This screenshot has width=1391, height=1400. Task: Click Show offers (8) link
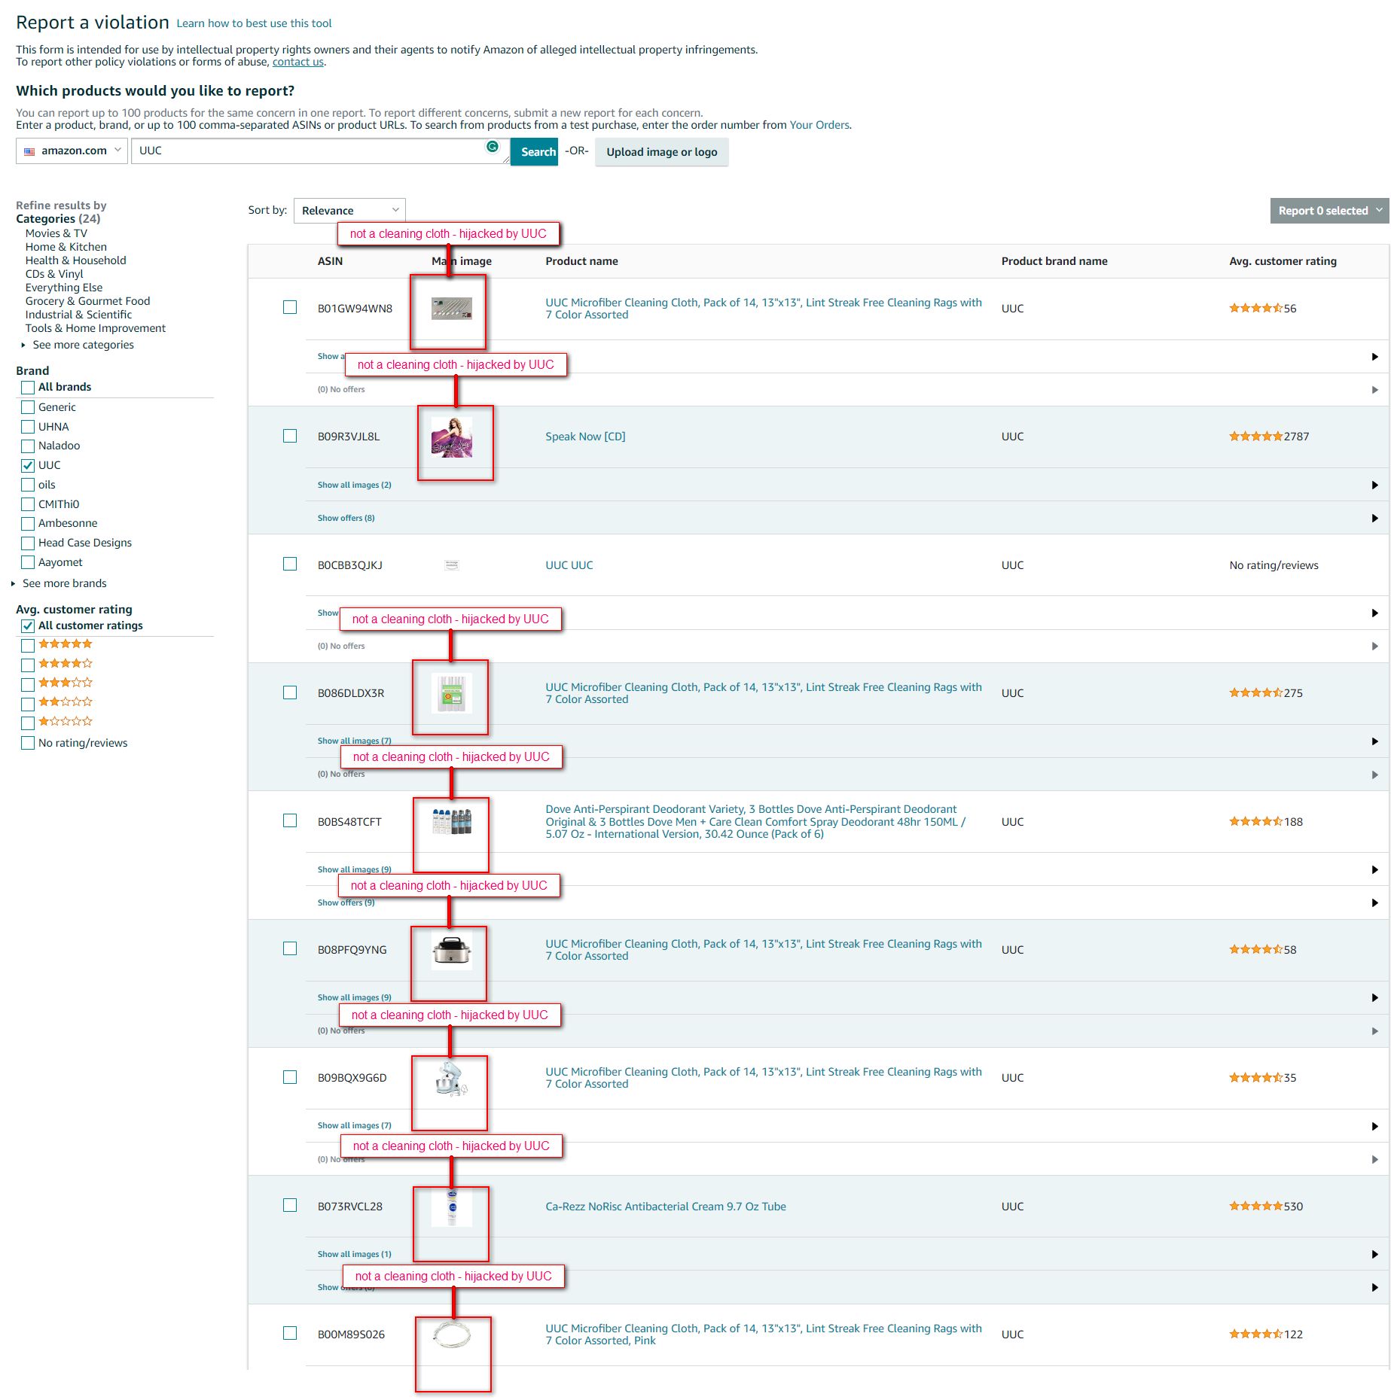(x=346, y=519)
